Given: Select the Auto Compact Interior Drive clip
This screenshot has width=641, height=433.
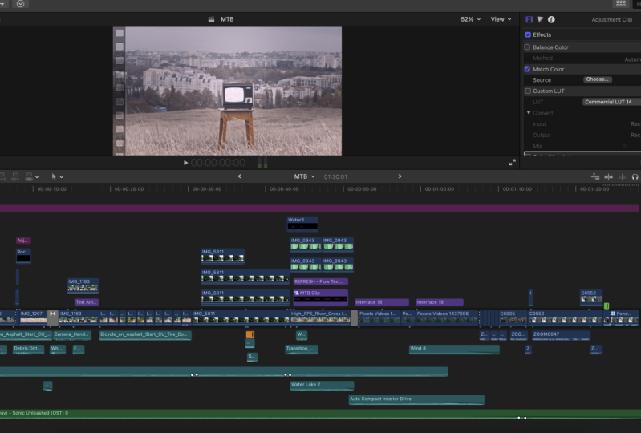Looking at the screenshot, I should pos(416,399).
